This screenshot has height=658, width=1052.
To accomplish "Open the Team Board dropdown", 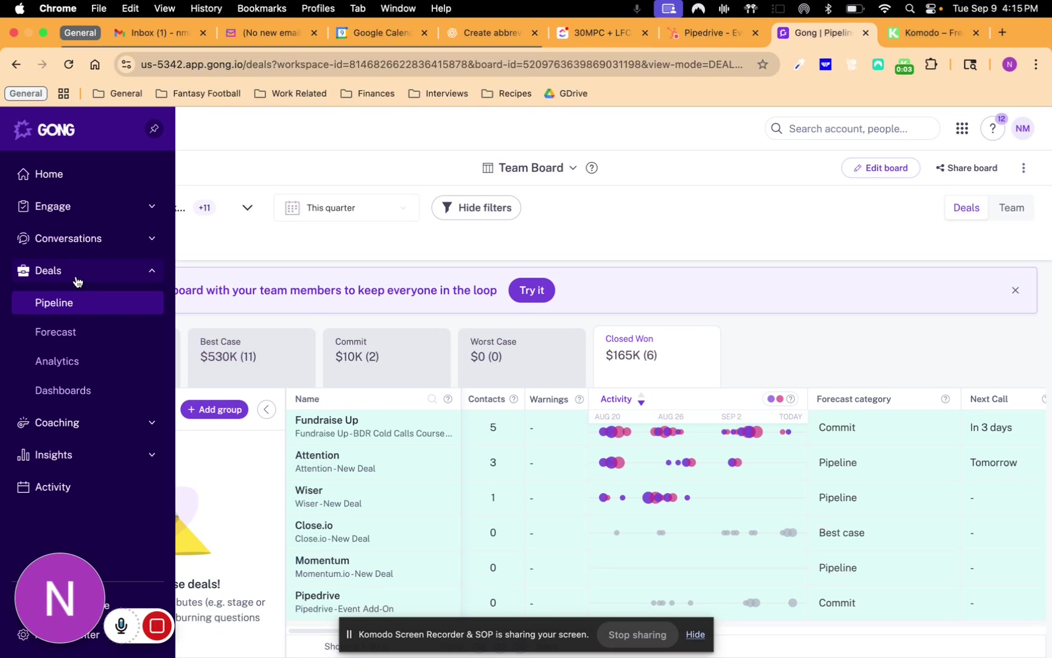I will coord(530,168).
